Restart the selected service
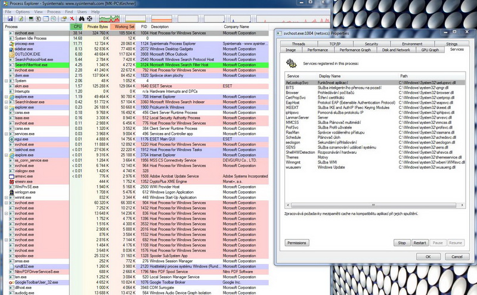 coord(420,243)
